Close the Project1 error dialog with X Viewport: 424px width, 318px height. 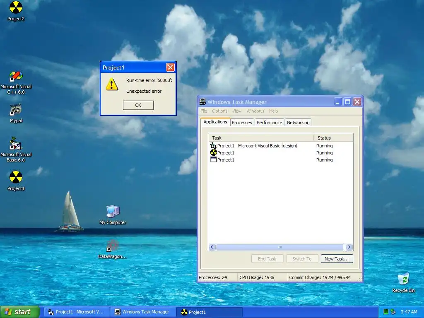click(x=170, y=67)
